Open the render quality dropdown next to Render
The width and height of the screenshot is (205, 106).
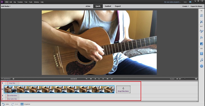click(177, 79)
